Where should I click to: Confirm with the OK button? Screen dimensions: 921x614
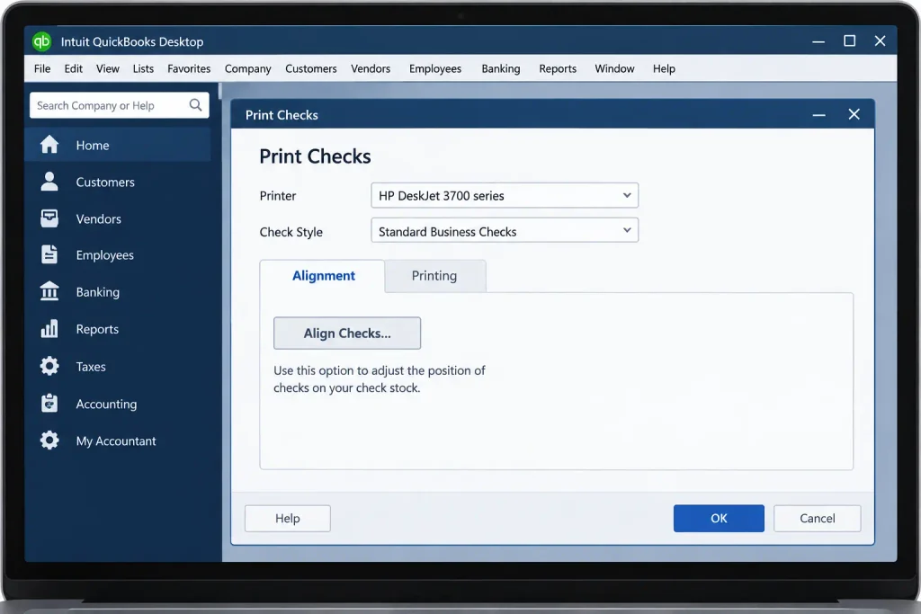pyautogui.click(x=719, y=519)
